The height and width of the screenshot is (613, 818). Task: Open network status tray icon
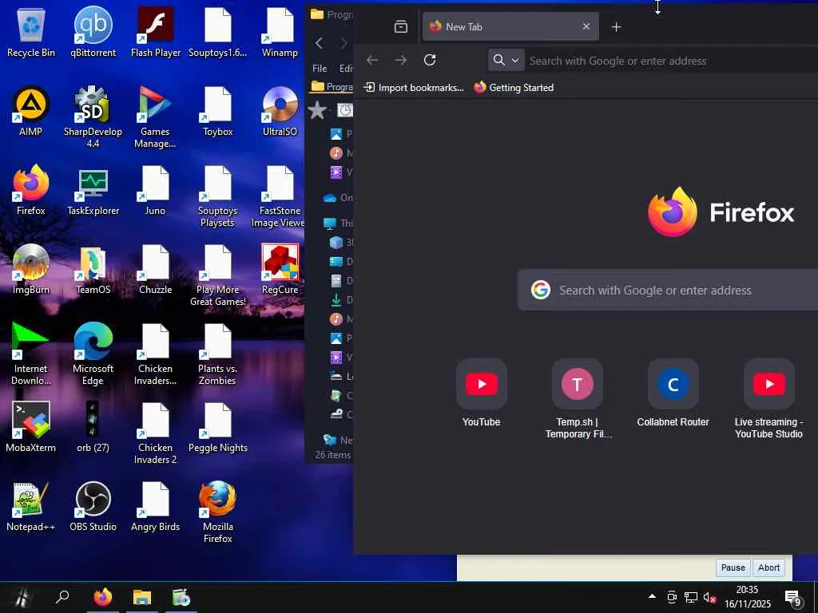click(691, 597)
